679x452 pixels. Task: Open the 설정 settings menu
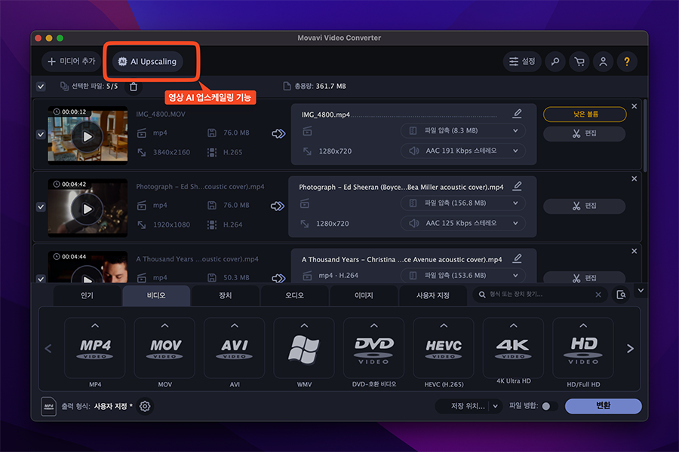(522, 62)
